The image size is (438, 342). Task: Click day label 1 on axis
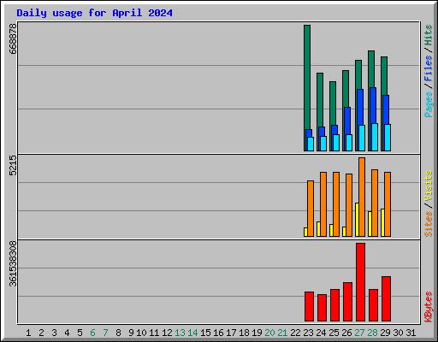pos(28,333)
